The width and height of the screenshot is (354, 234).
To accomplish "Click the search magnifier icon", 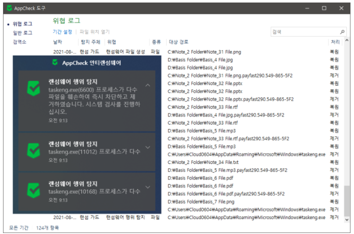I will 342,32.
